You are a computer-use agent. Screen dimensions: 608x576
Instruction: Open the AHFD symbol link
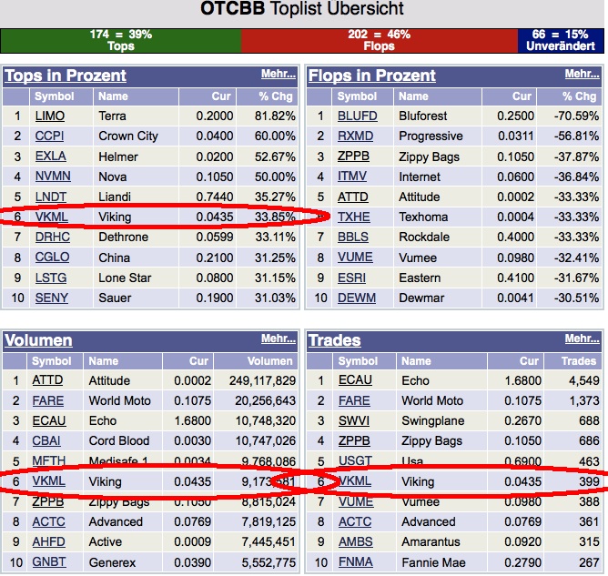coord(48,541)
